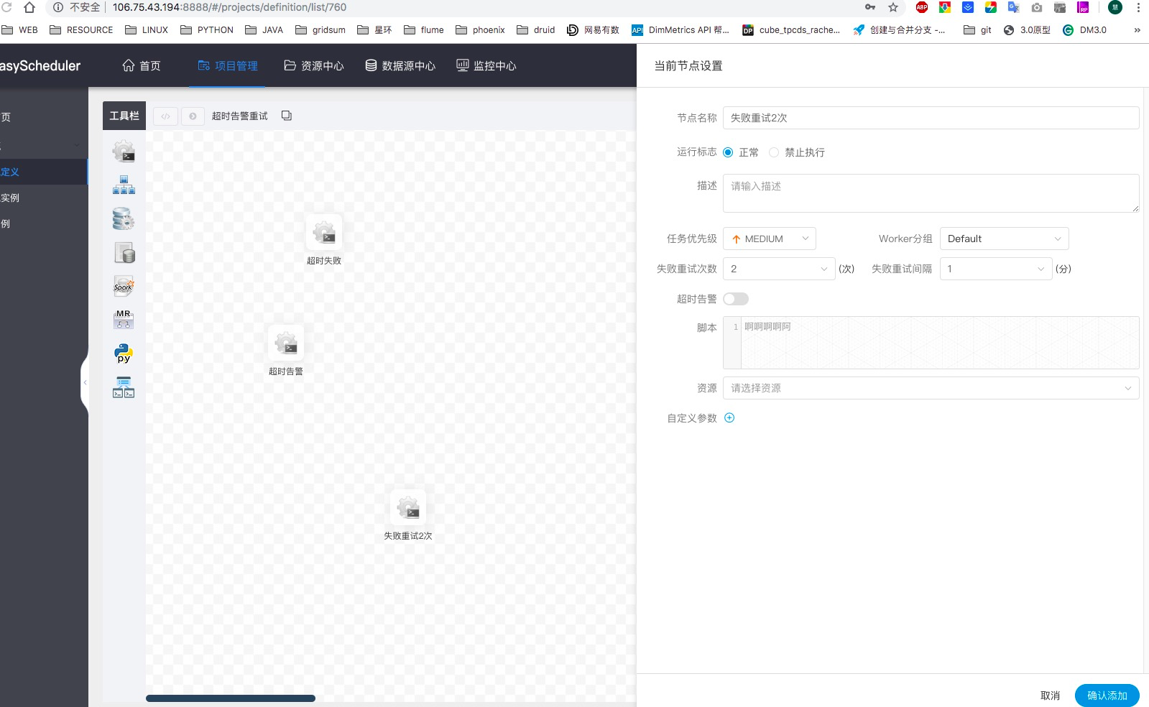Select the SQL task tool
Image resolution: width=1149 pixels, height=707 pixels.
click(x=124, y=253)
